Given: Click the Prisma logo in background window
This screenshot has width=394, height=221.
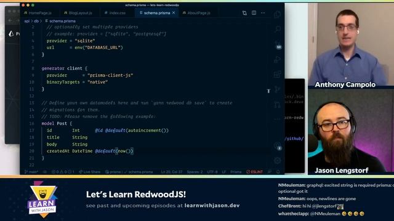Looking at the screenshot, I should click(11, 34).
